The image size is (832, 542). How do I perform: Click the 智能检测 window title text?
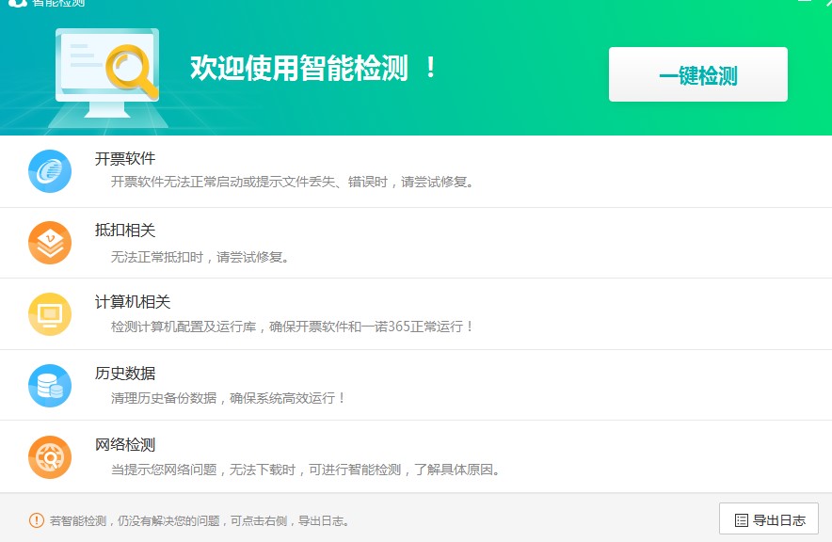point(58,4)
